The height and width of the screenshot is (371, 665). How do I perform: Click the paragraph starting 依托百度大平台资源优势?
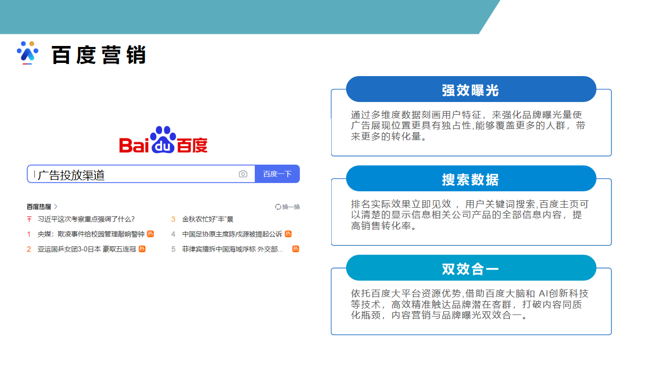469,304
